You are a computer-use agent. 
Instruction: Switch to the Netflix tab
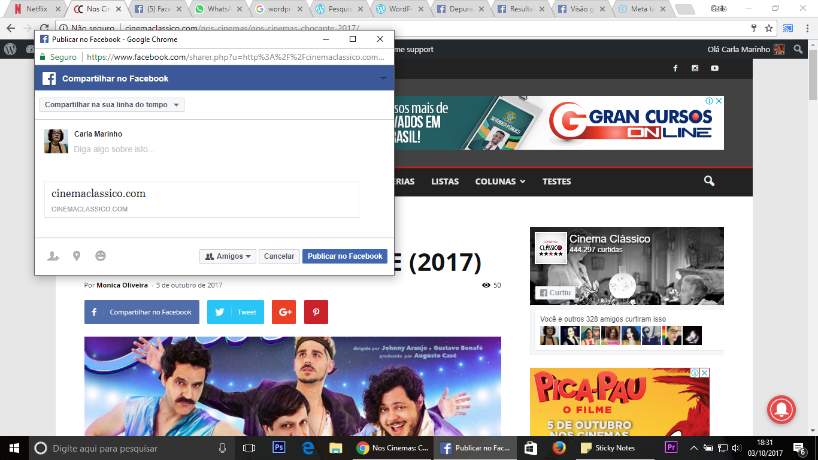[x=37, y=9]
